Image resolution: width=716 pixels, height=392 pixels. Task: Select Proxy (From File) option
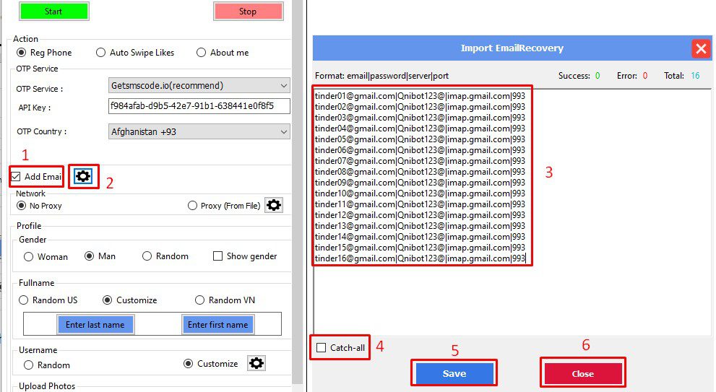click(x=224, y=206)
